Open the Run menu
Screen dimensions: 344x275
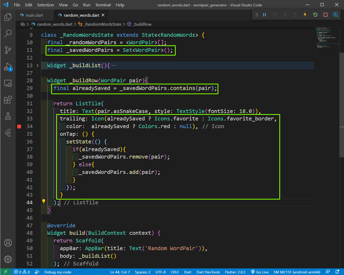[87, 5]
